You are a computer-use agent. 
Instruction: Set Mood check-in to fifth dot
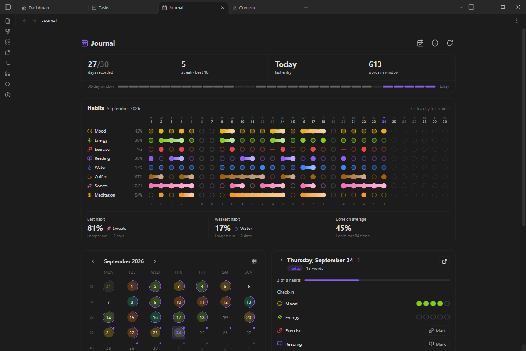[x=447, y=304]
